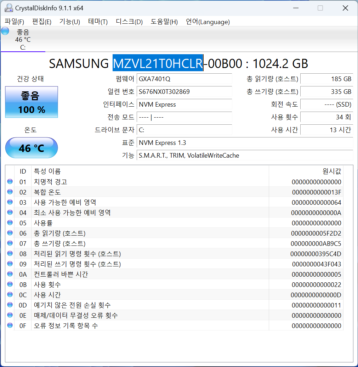Screen dimensions: 358x367
Task: Click the 원시값 column header
Action: (x=306, y=171)
